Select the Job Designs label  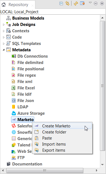24,25
